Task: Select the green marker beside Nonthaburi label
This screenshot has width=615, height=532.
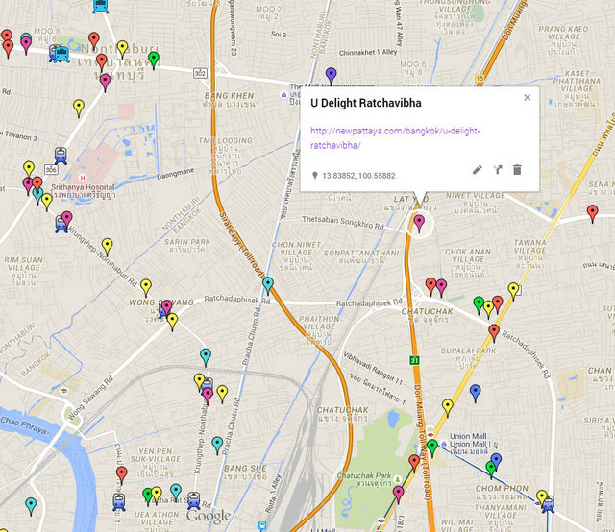Action: [x=154, y=60]
